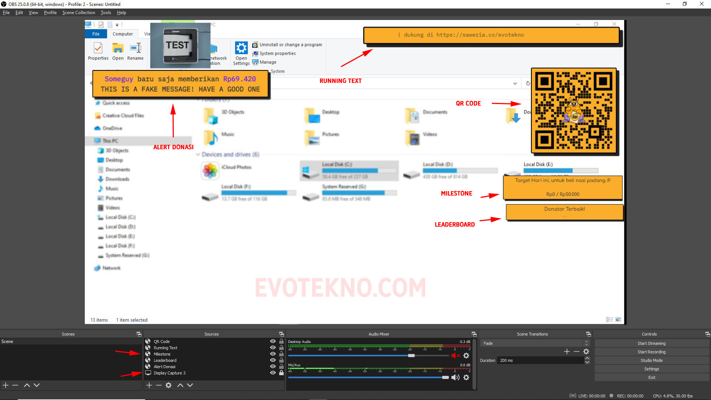Screen dimensions: 711x400
Task: Hide the Running Text source with eye icon
Action: [273, 348]
